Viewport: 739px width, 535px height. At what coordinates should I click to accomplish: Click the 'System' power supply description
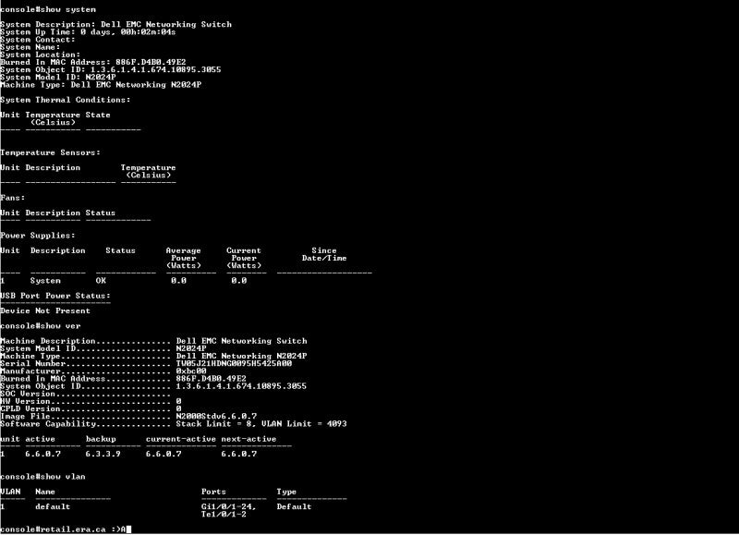pyautogui.click(x=45, y=281)
